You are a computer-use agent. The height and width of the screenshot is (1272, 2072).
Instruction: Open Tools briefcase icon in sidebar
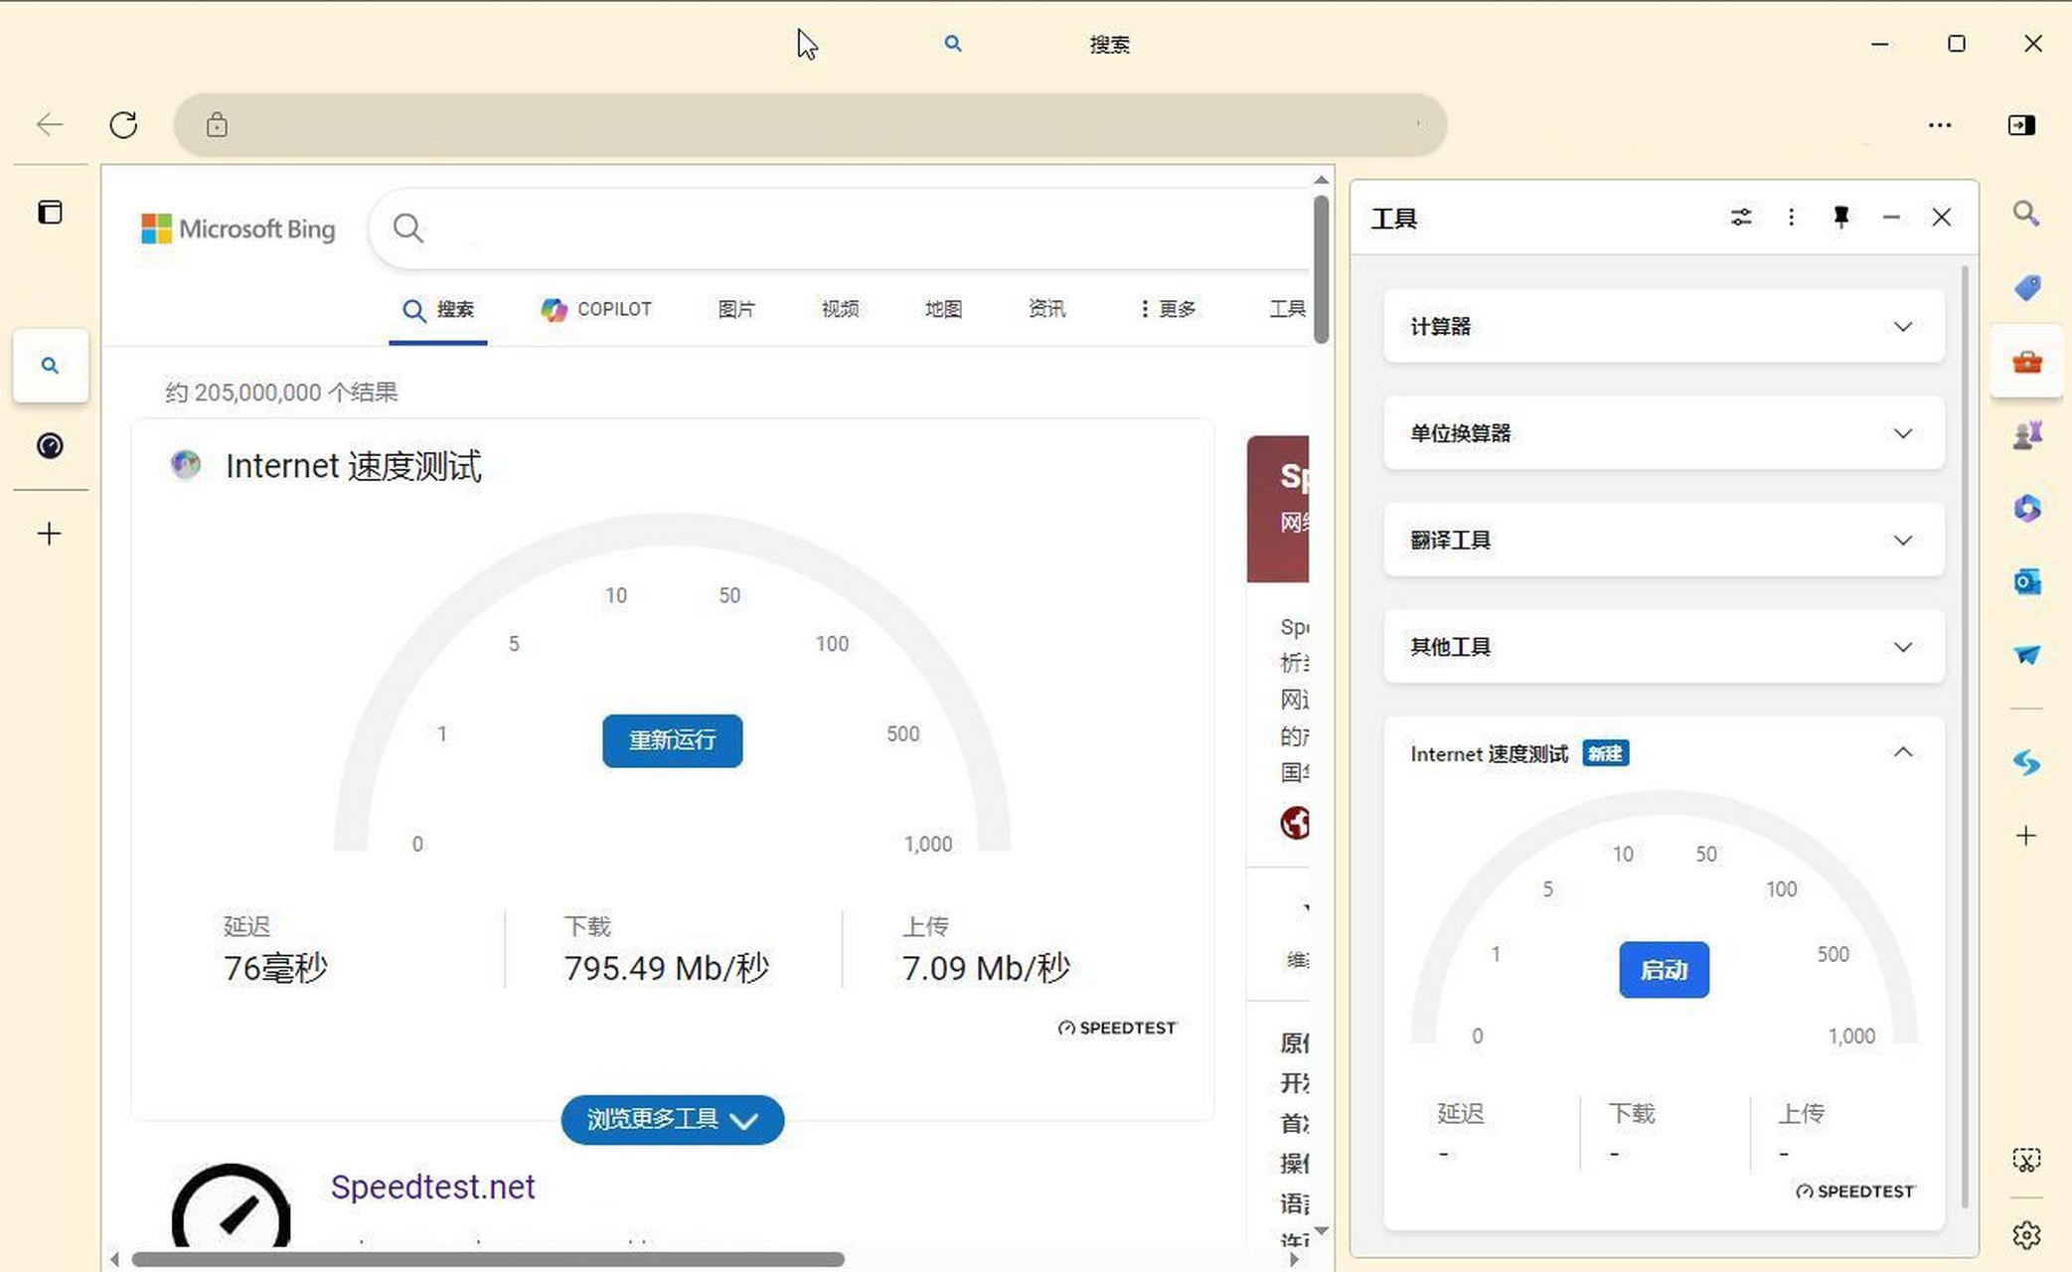[2027, 362]
